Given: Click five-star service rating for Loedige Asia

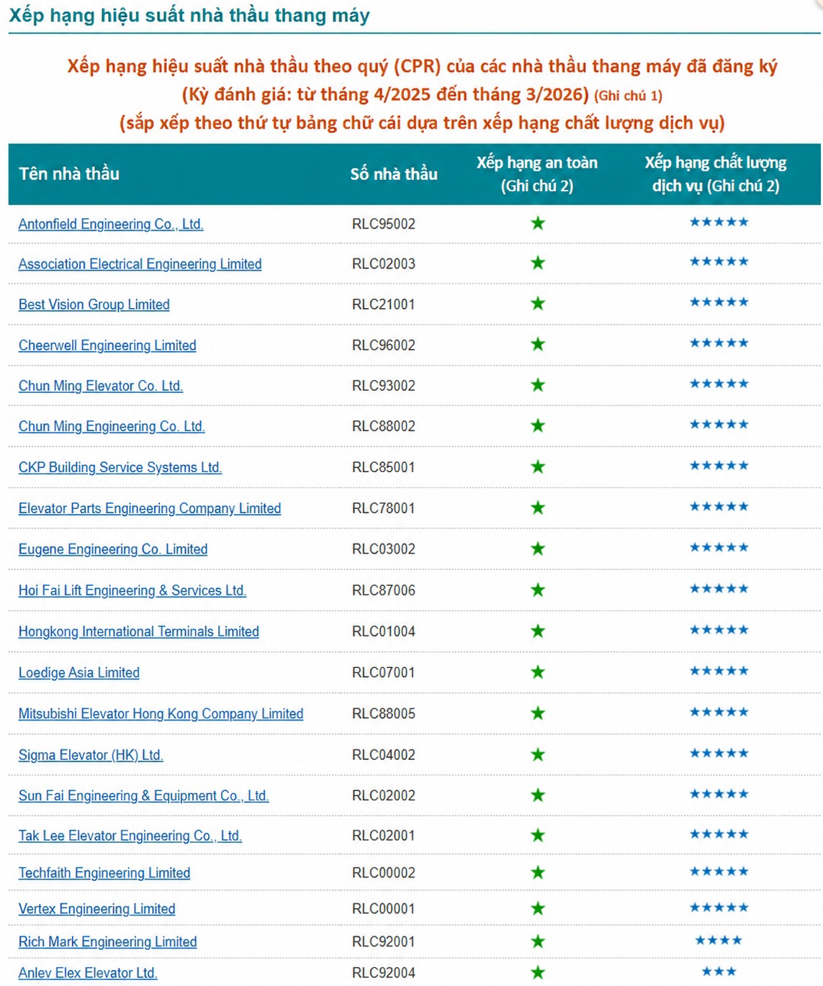Looking at the screenshot, I should 719,670.
